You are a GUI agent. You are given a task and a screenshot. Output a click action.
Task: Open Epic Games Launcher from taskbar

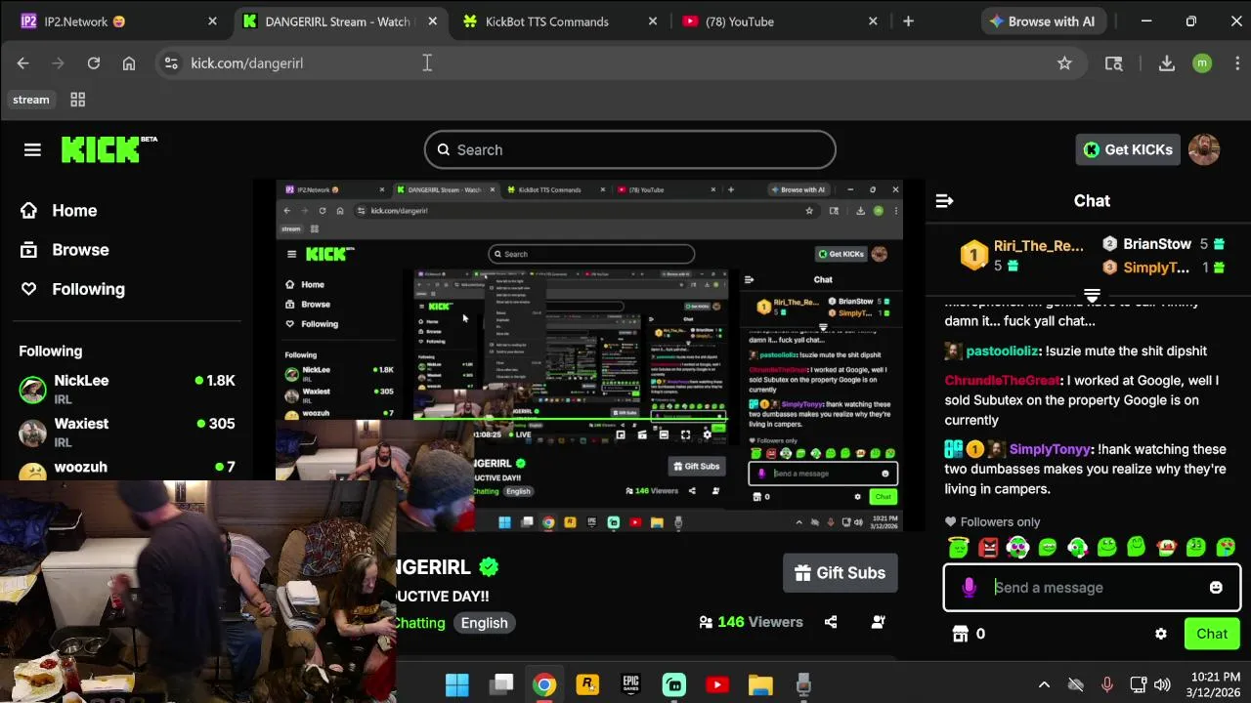tap(631, 684)
